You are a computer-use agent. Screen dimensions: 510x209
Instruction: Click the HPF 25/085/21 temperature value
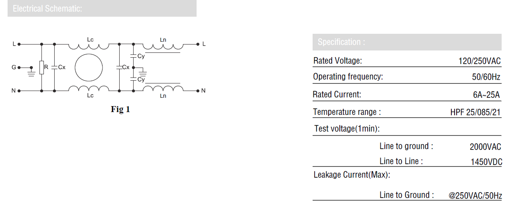tap(475, 112)
